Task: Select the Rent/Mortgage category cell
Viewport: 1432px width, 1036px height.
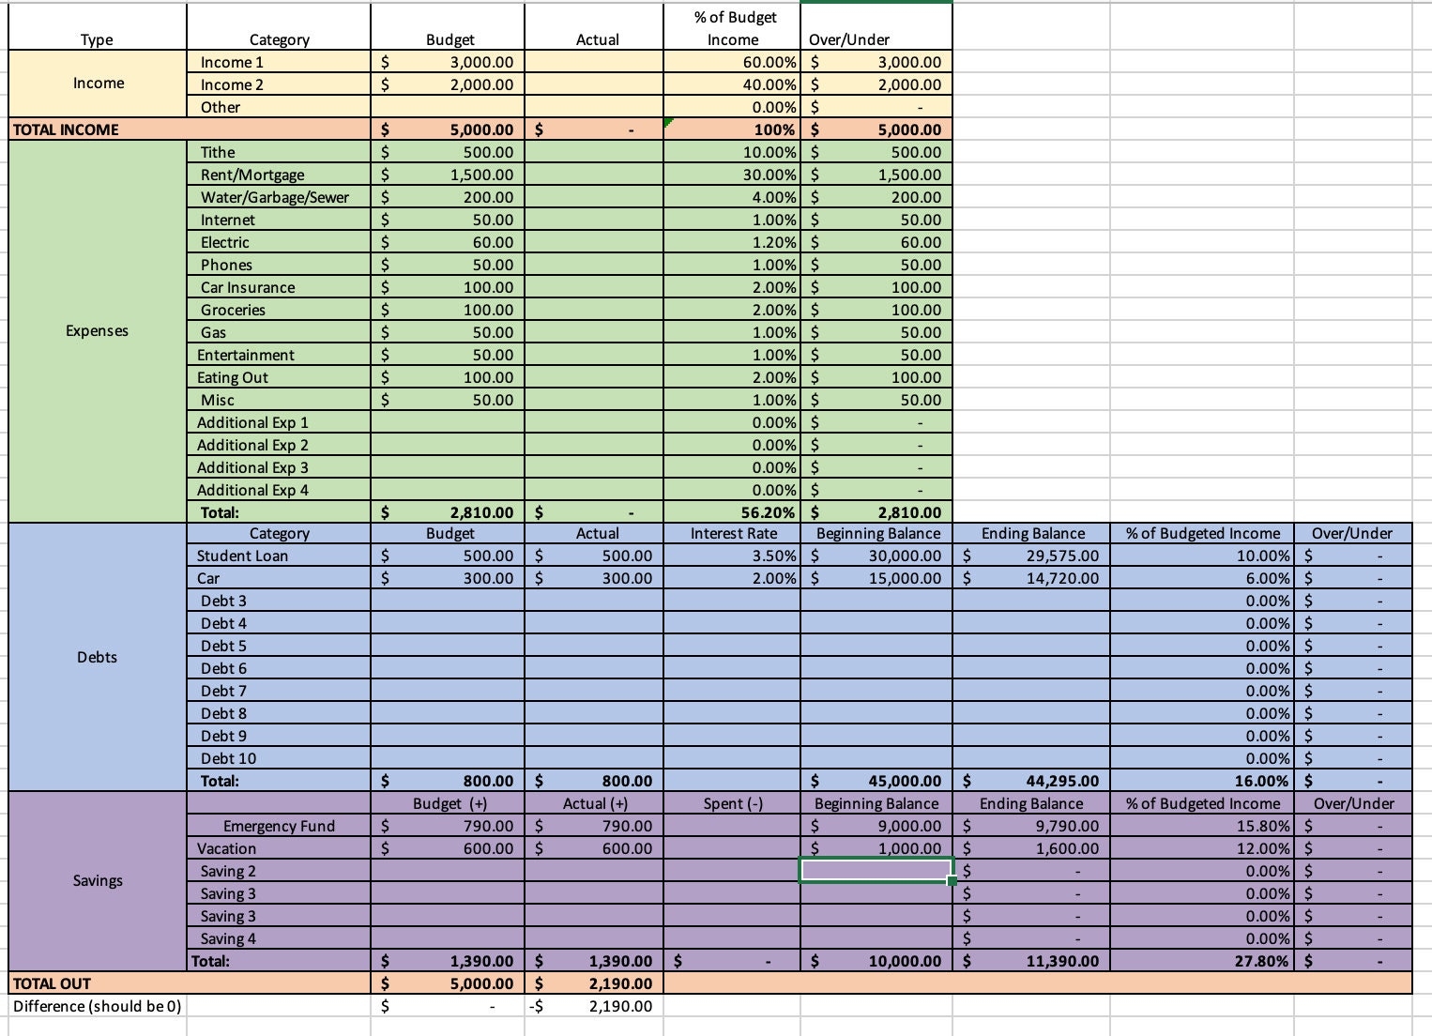Action: point(279,175)
